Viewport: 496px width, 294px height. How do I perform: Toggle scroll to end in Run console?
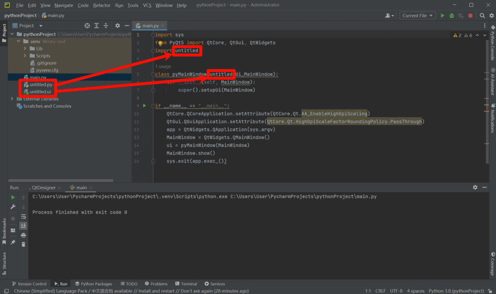(x=23, y=226)
